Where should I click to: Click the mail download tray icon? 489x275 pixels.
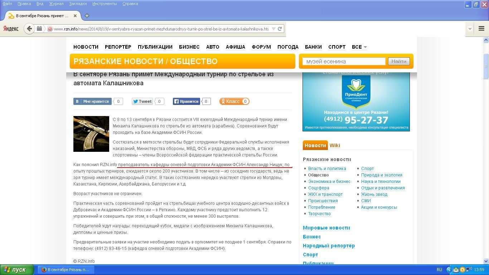456,270
